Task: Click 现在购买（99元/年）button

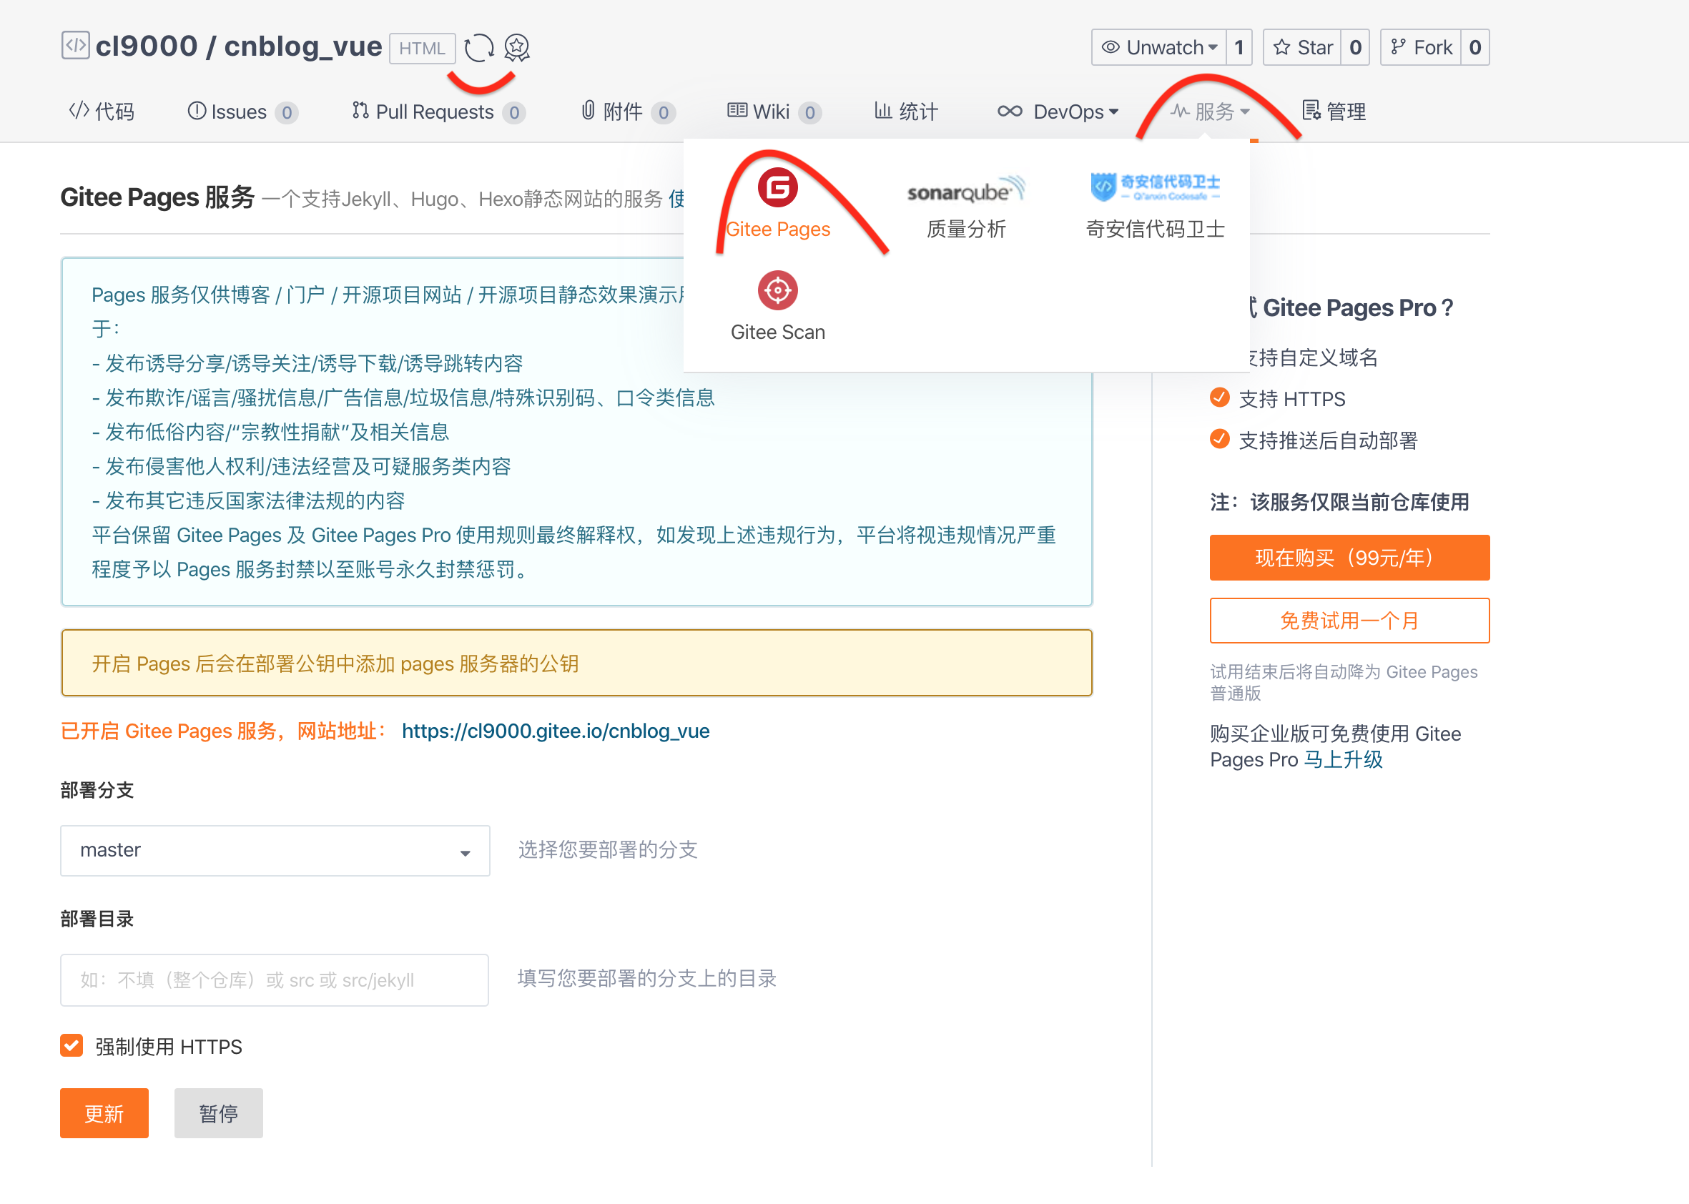Action: tap(1349, 558)
